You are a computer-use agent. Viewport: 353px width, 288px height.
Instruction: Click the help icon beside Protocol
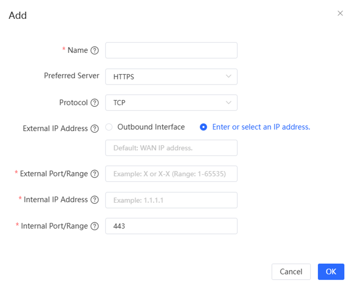(x=94, y=102)
